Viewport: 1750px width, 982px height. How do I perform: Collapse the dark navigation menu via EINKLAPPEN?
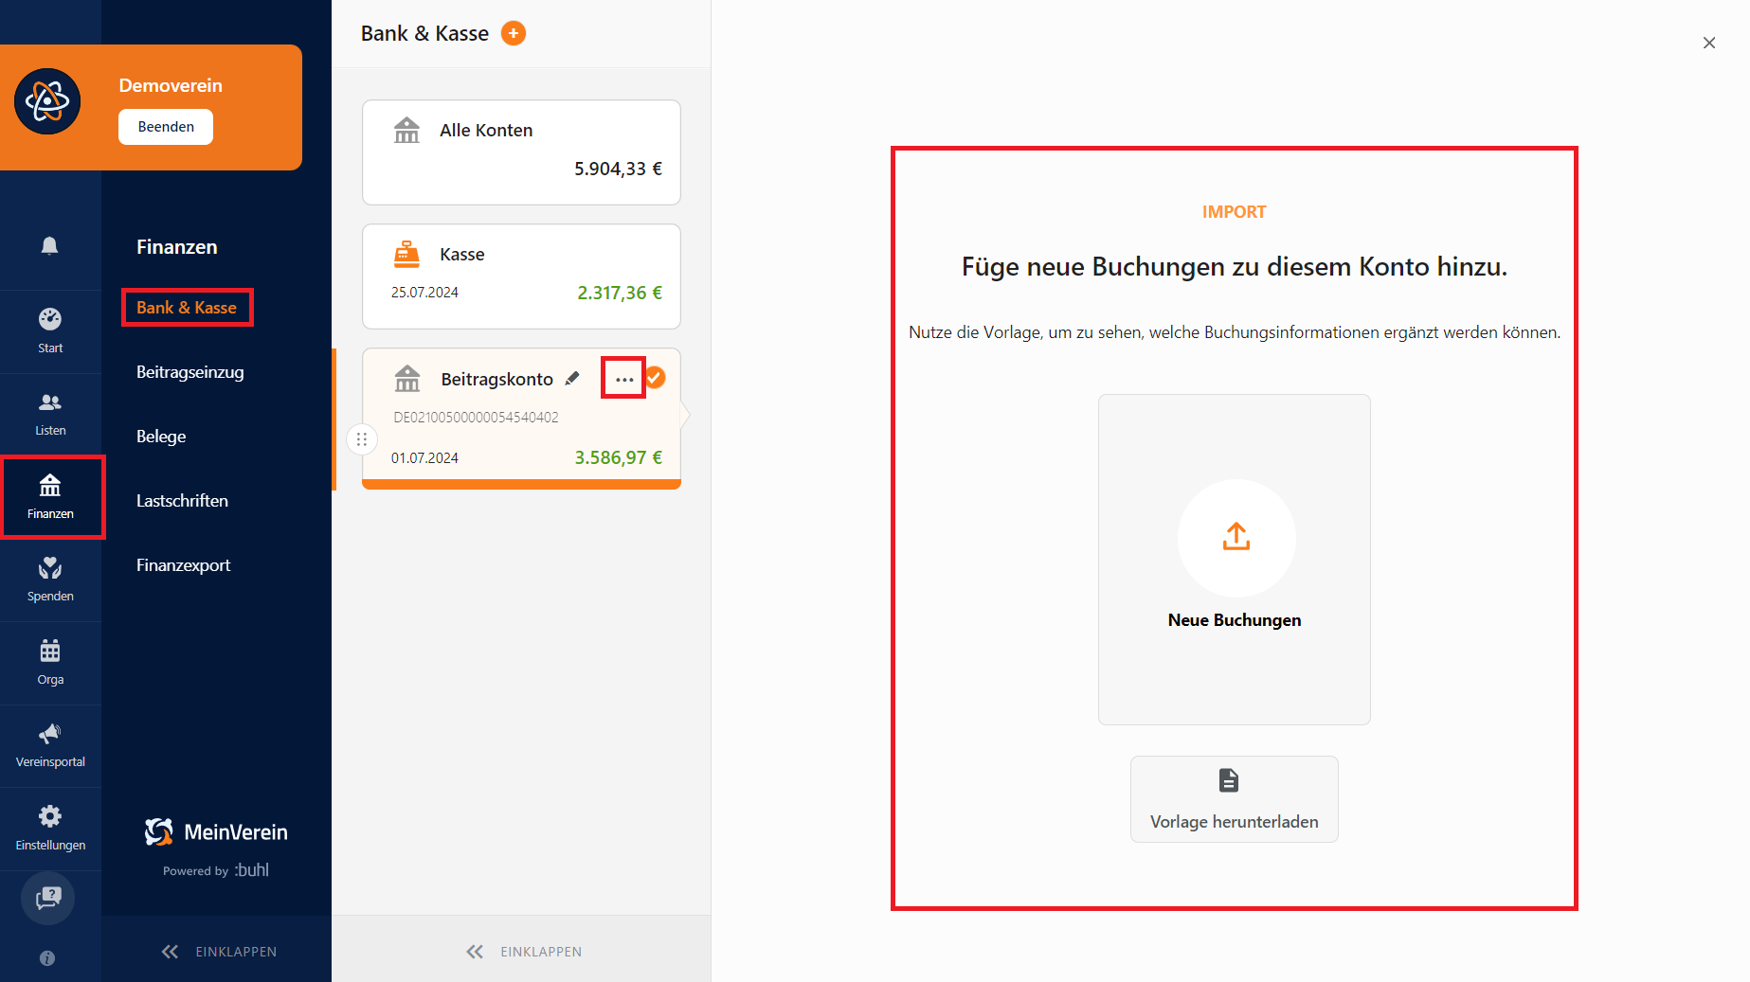click(x=218, y=952)
